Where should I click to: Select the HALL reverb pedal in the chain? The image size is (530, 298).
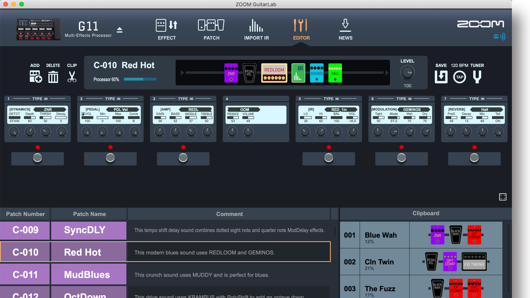point(335,73)
